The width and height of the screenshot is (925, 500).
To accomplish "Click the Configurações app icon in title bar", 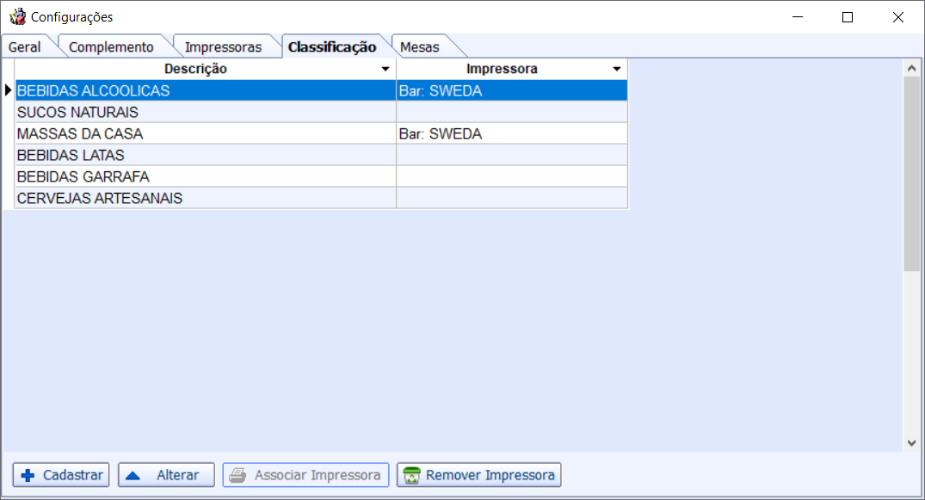I will point(17,17).
